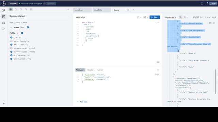Open the operation editor three-dot menu
This screenshot has height=122, width=218.
coord(158,23)
